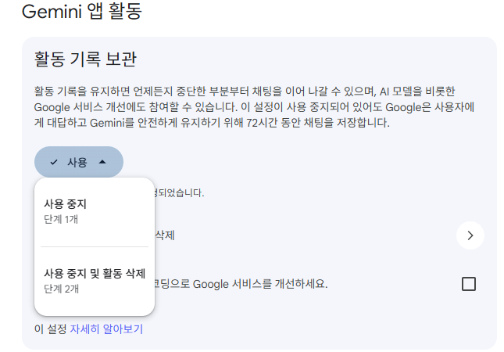Click the Gemini 앱 활동 page title
The width and height of the screenshot is (504, 352).
pyautogui.click(x=81, y=11)
